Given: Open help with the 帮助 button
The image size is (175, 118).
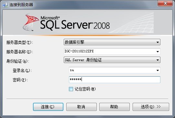Looking at the screenshot, I should [115, 107].
